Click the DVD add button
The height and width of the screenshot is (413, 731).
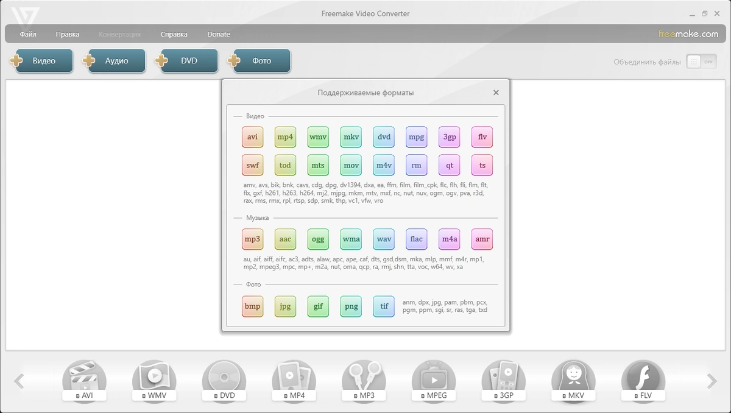[186, 61]
